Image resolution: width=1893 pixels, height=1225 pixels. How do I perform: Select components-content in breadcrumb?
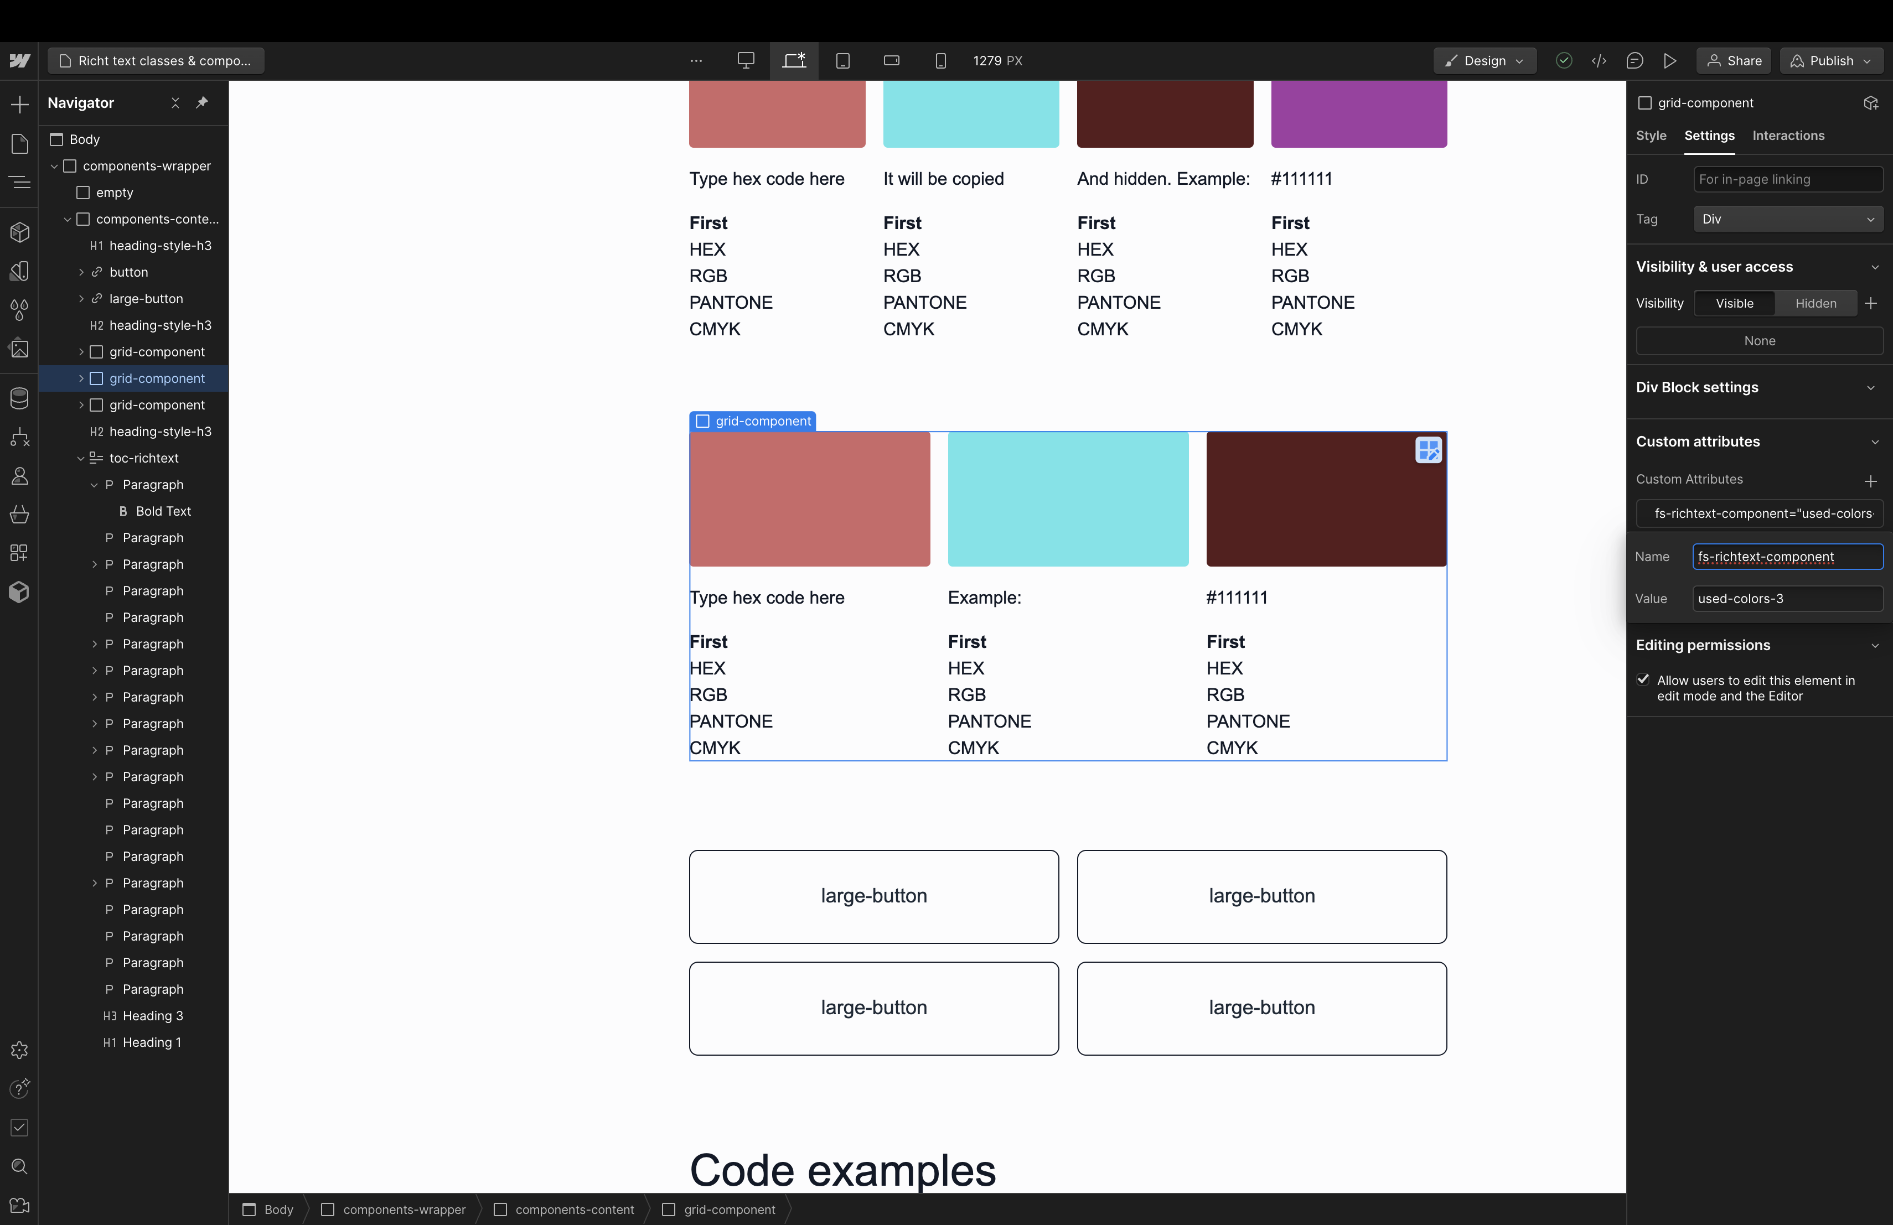(565, 1209)
